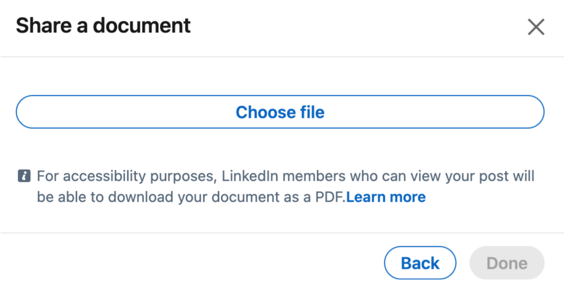The height and width of the screenshot is (293, 564).
Task: Open the Learn more link
Action: pyautogui.click(x=386, y=197)
